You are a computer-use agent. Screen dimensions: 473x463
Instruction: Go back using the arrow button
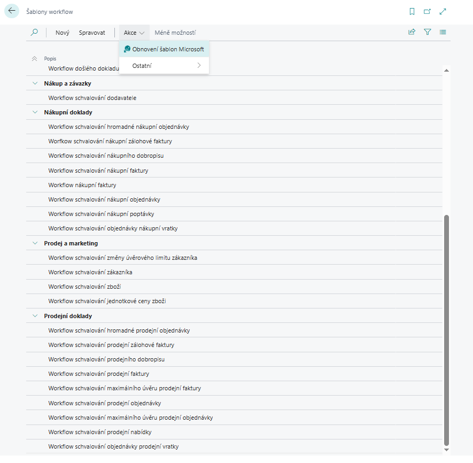point(12,11)
